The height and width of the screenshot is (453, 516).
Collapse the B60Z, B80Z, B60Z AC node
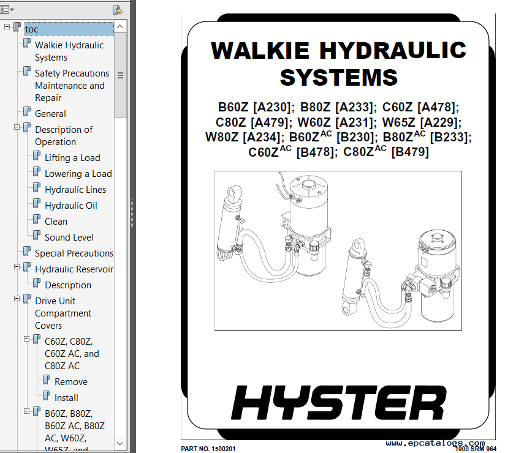(26, 411)
